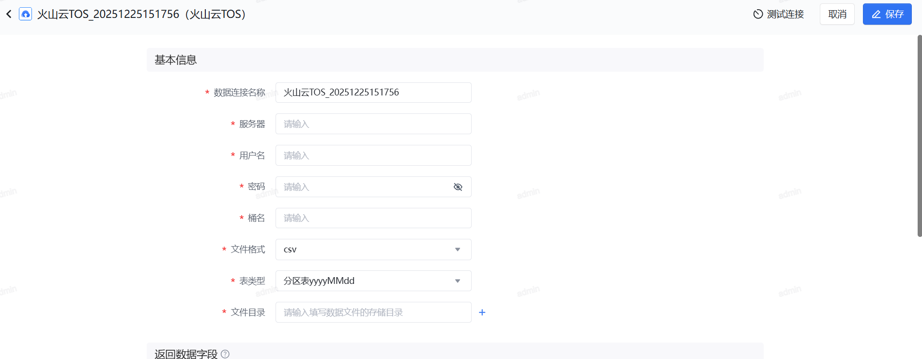Click the 返回数据字段 section header
The height and width of the screenshot is (359, 922).
(x=186, y=354)
